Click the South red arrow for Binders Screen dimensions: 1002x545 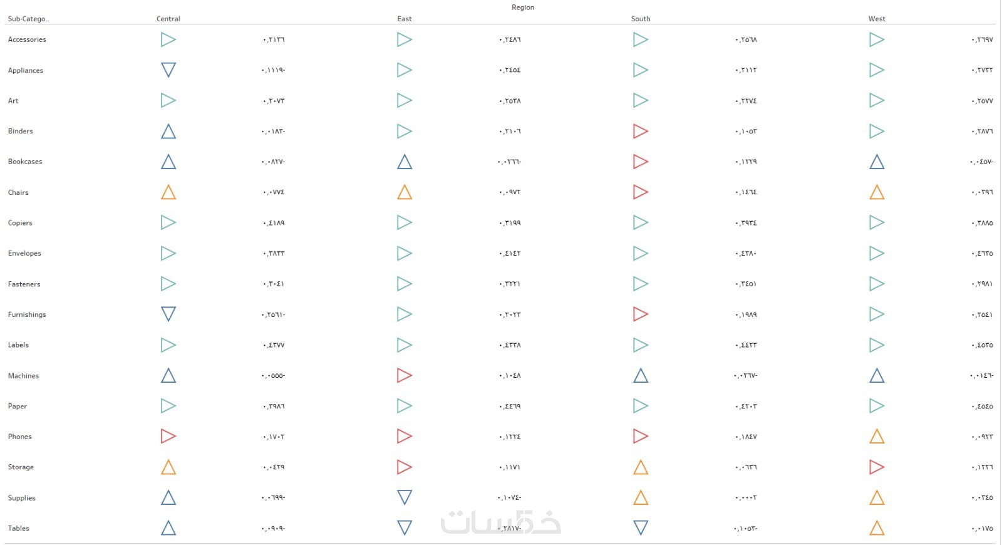640,132
